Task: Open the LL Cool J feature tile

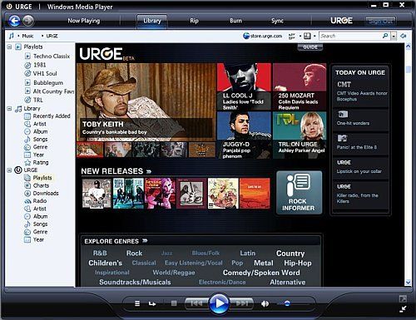Action: 244,86
